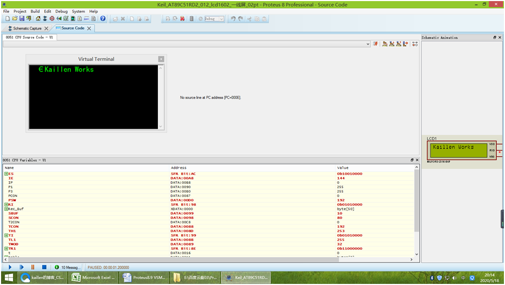Expand the TI variable row
This screenshot has width=505, height=285.
(x=6, y=235)
